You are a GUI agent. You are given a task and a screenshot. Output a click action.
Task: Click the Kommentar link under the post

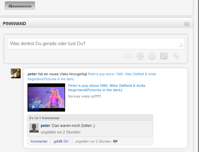pos(39,141)
